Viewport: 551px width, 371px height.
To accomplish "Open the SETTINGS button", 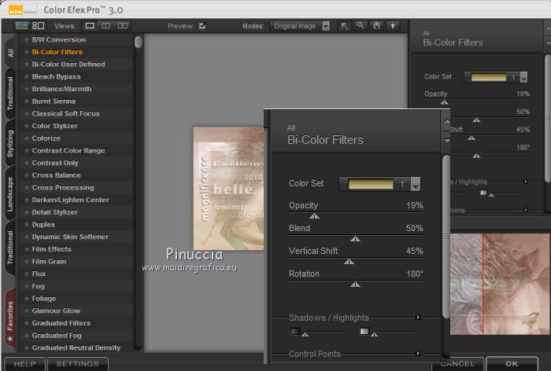I will click(77, 364).
